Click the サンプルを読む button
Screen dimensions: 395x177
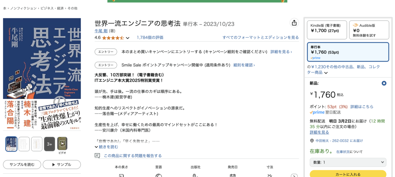pos(22,164)
